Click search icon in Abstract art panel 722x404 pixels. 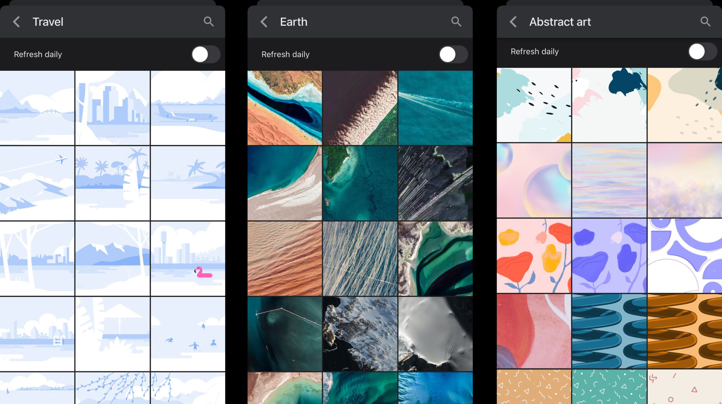705,22
